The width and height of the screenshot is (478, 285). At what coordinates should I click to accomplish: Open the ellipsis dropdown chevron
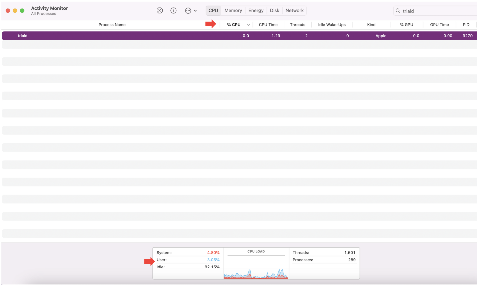point(196,10)
